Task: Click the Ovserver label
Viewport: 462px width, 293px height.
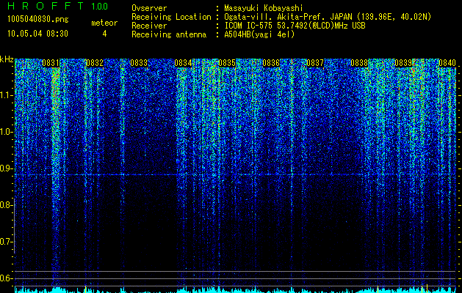Action: (x=149, y=8)
